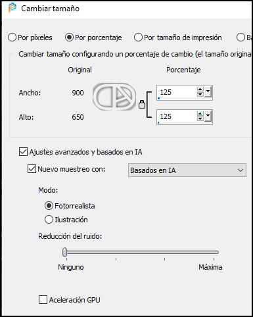Click the Alto percentage input field
Screen dimensions: 253x317
177,116
